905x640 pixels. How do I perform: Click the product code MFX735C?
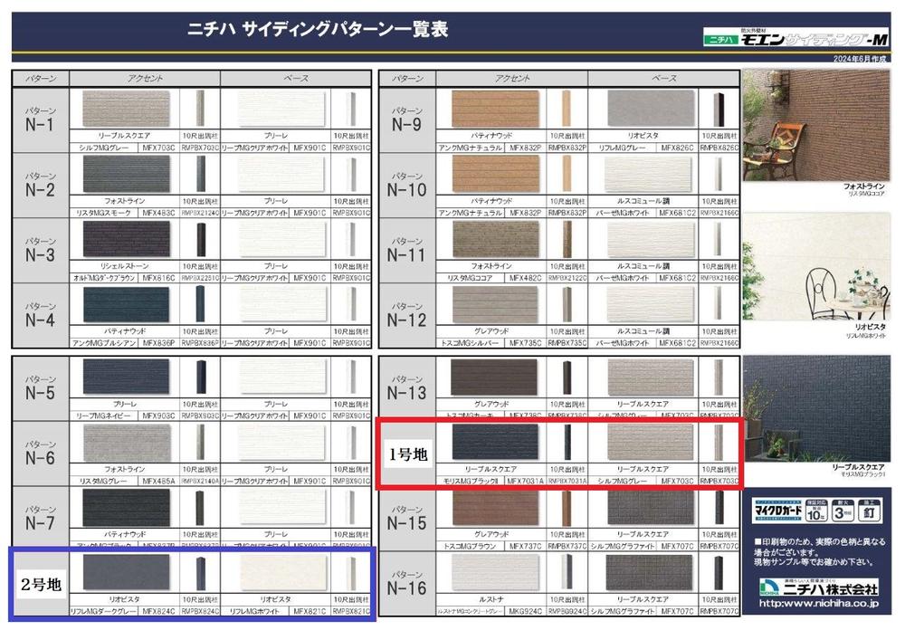525,344
